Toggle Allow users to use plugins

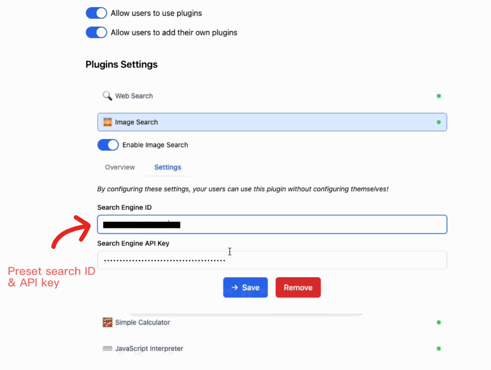pyautogui.click(x=96, y=13)
